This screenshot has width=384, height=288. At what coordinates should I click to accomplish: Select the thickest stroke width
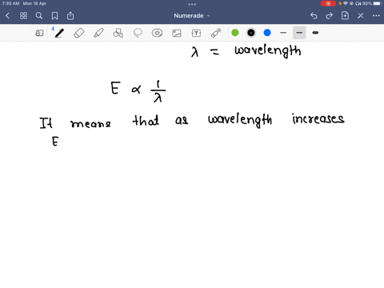click(x=315, y=33)
